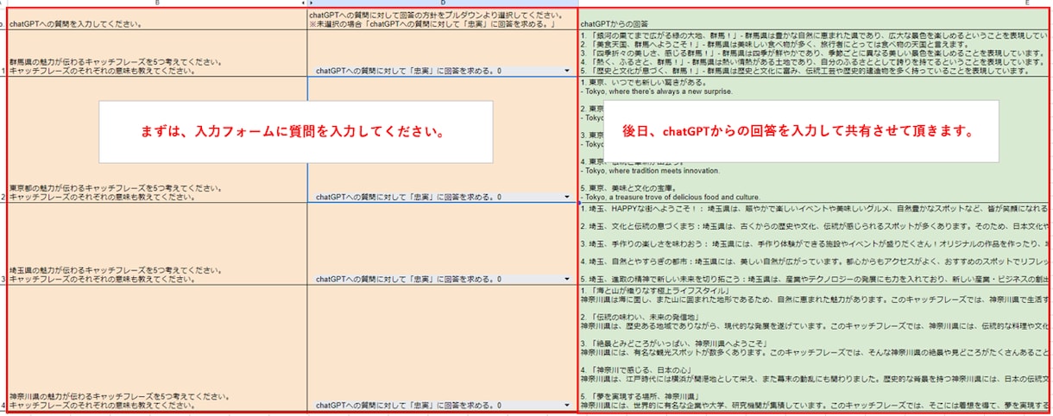The width and height of the screenshot is (1053, 416).
Task: Select the answer cell starting '銀河の果てまで広がる緑の大地、群馬'
Action: (815, 54)
